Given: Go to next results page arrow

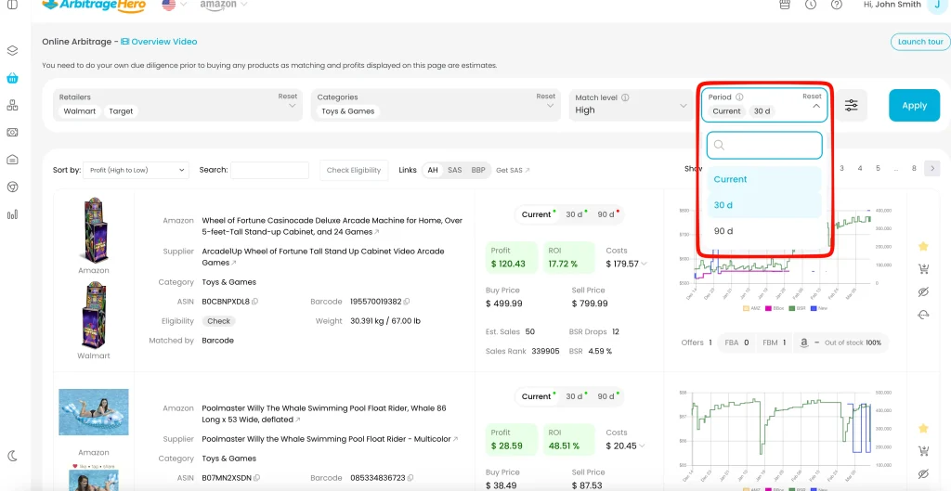Looking at the screenshot, I should (x=931, y=169).
